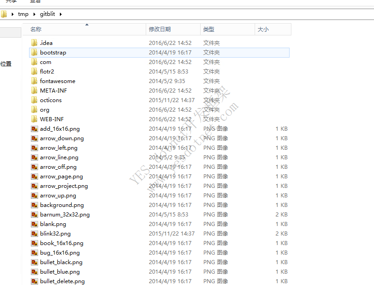Expand the tmp breadcrumb dropdown arrow

tap(34, 15)
